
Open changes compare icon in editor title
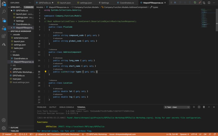(204, 3)
